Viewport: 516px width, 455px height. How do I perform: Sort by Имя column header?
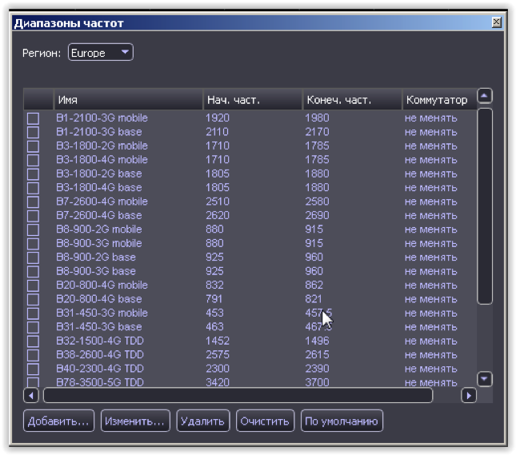point(128,100)
